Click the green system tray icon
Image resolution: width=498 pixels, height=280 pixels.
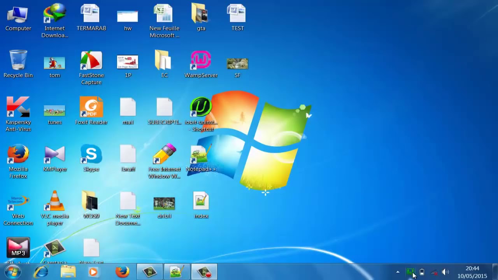(x=410, y=272)
